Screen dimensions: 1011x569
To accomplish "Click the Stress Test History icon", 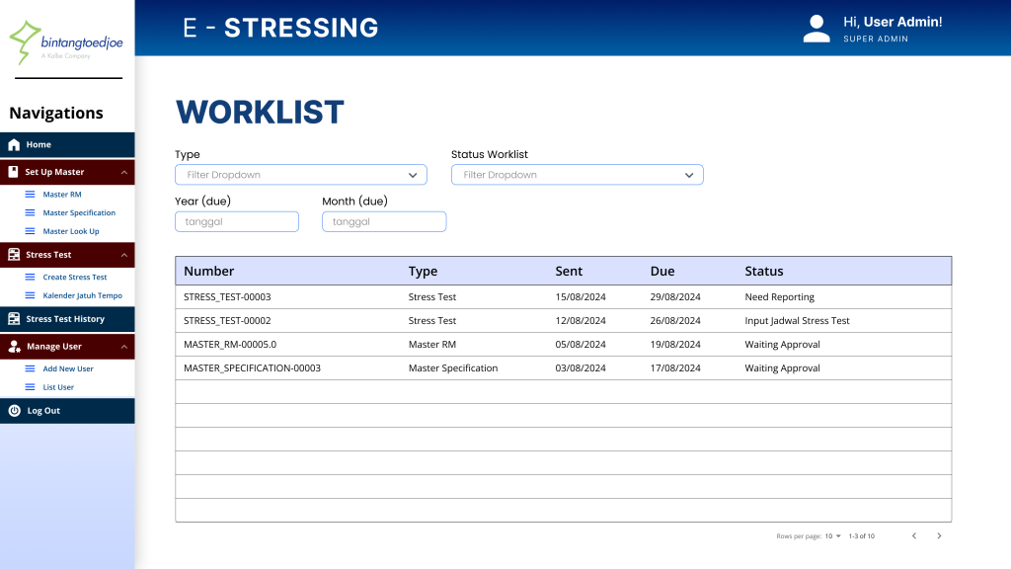I will pos(14,319).
